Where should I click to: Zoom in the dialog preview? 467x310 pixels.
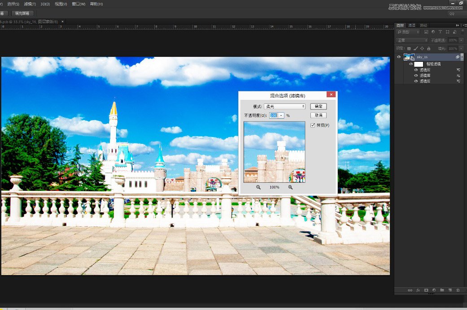pyautogui.click(x=290, y=187)
